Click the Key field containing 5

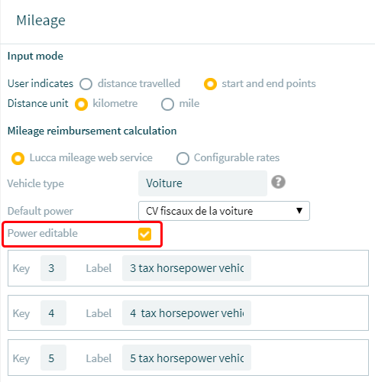tap(53, 358)
